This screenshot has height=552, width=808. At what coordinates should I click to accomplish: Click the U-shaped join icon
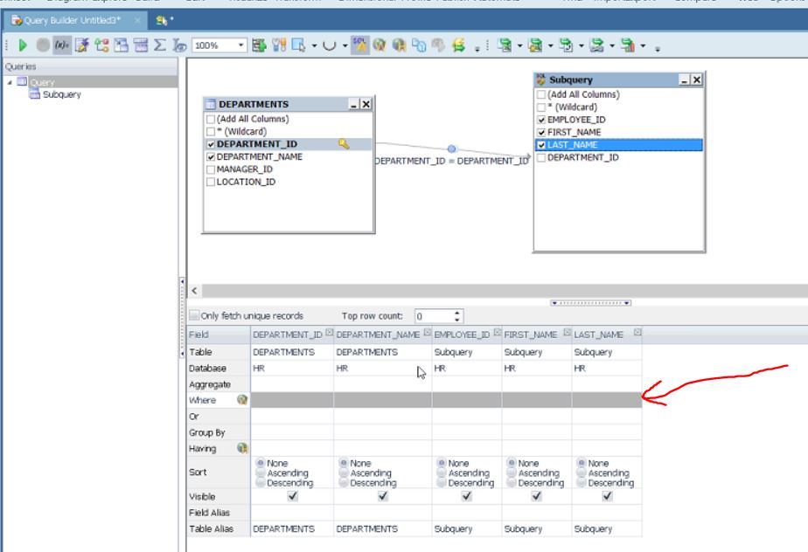[x=329, y=45]
